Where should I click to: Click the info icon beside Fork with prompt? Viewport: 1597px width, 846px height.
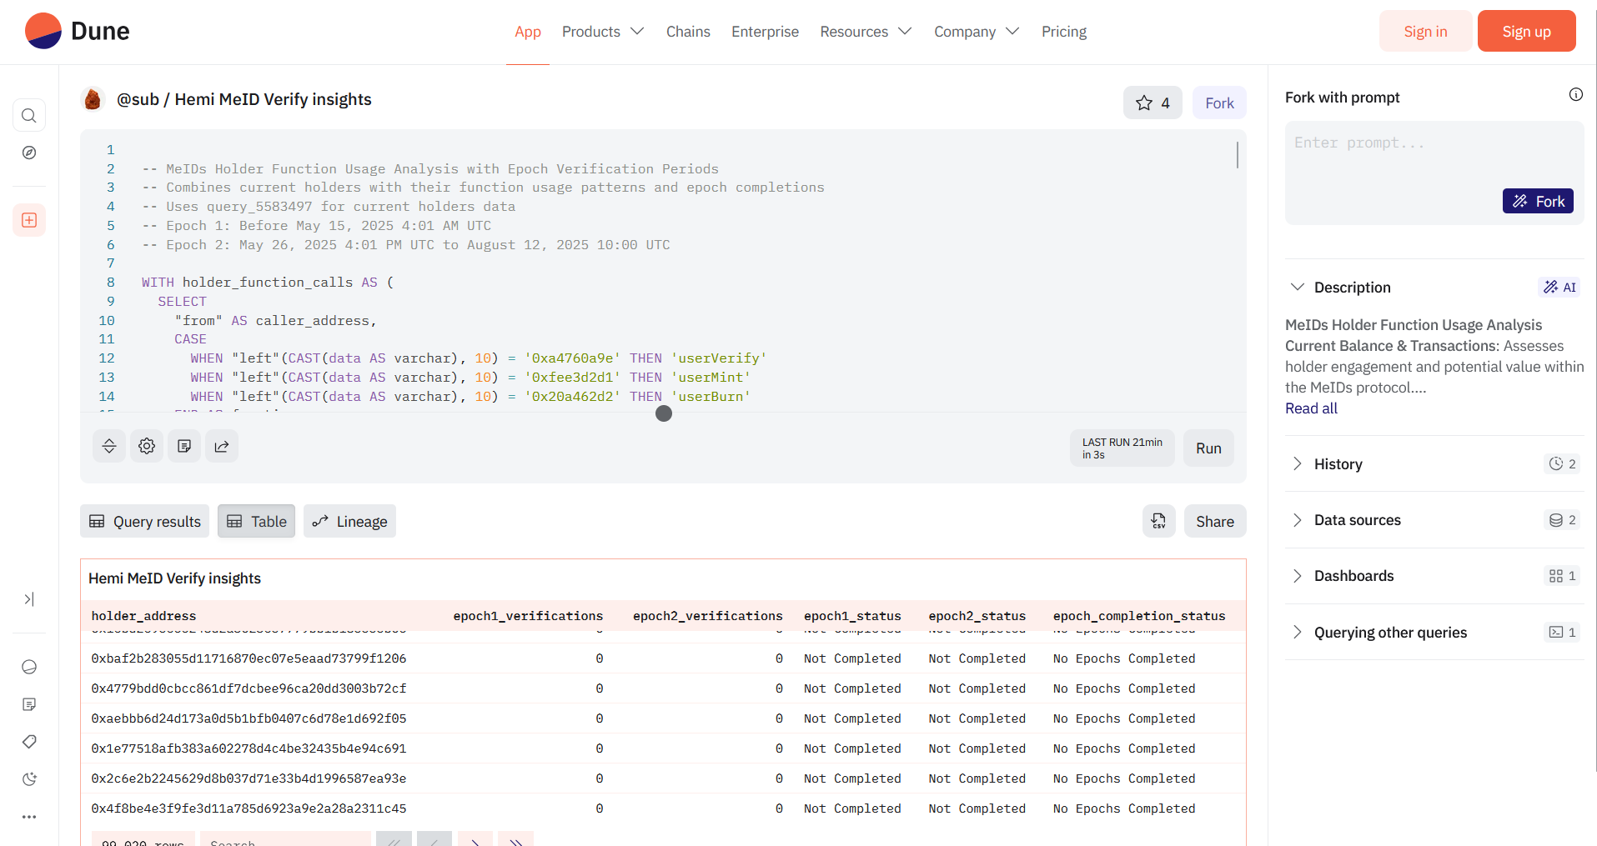point(1575,95)
